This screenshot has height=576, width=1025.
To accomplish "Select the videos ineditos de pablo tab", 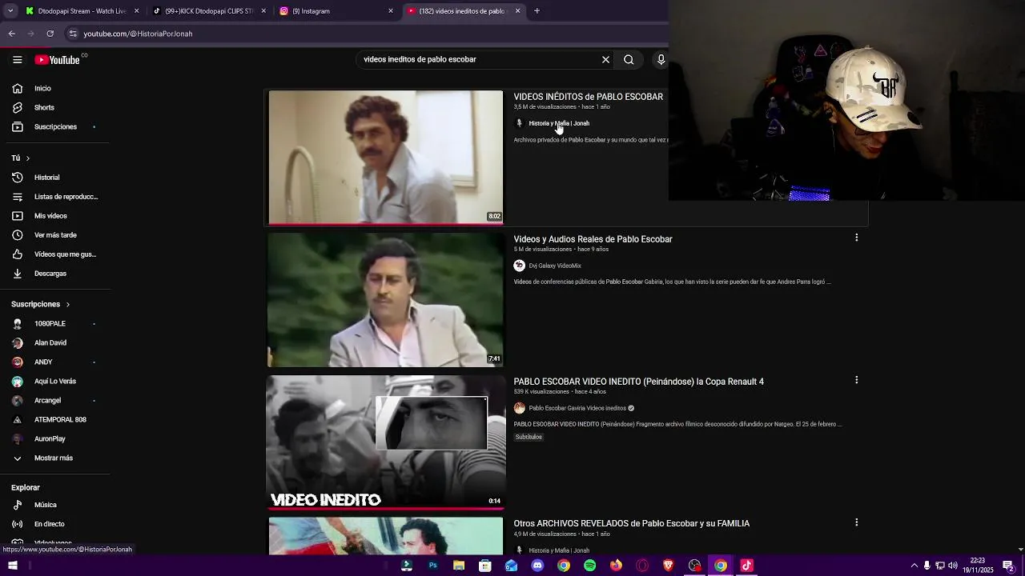I will point(463,11).
